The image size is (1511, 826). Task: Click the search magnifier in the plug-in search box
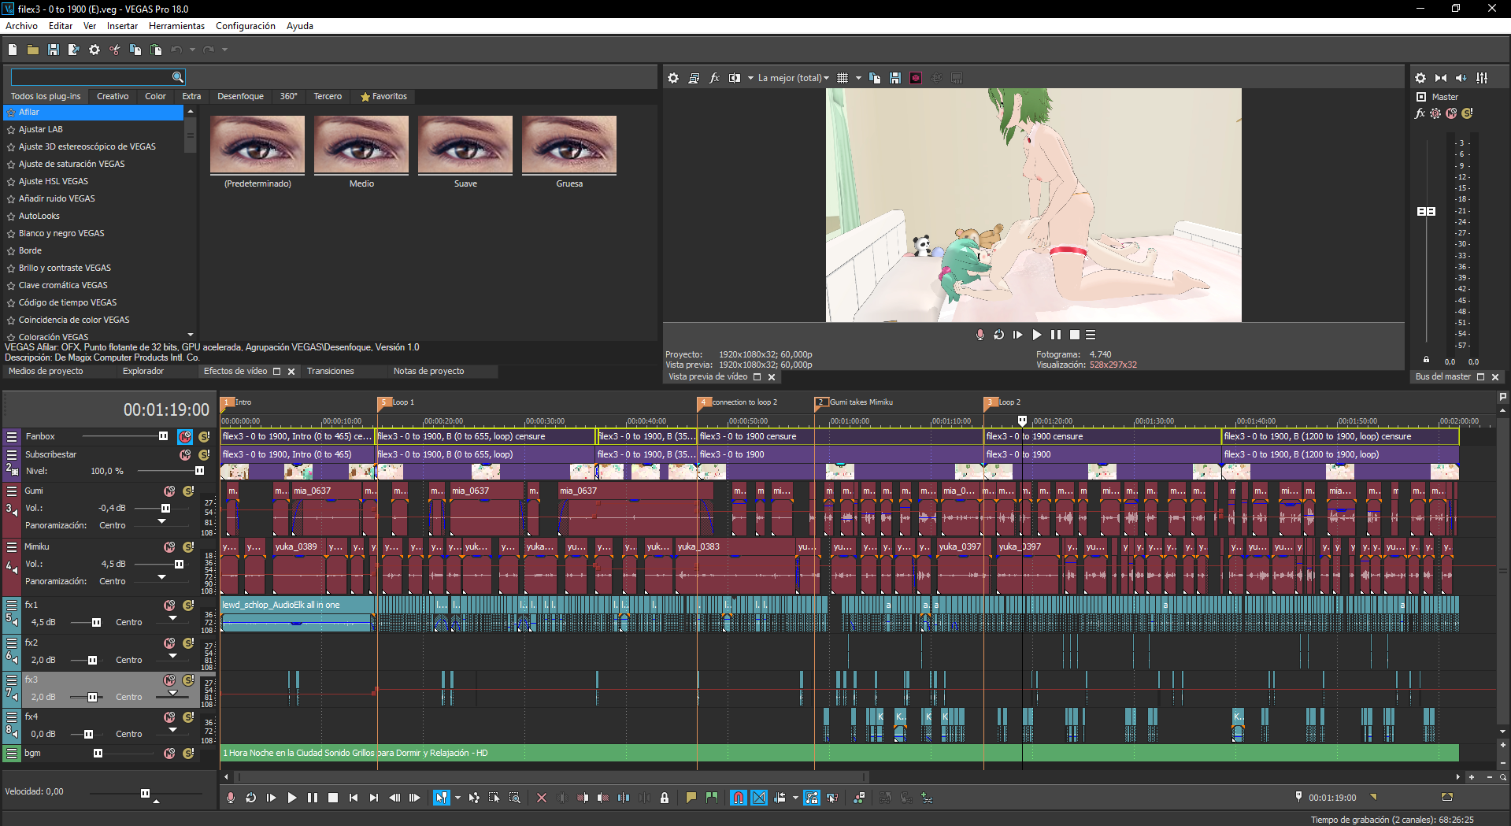(178, 77)
